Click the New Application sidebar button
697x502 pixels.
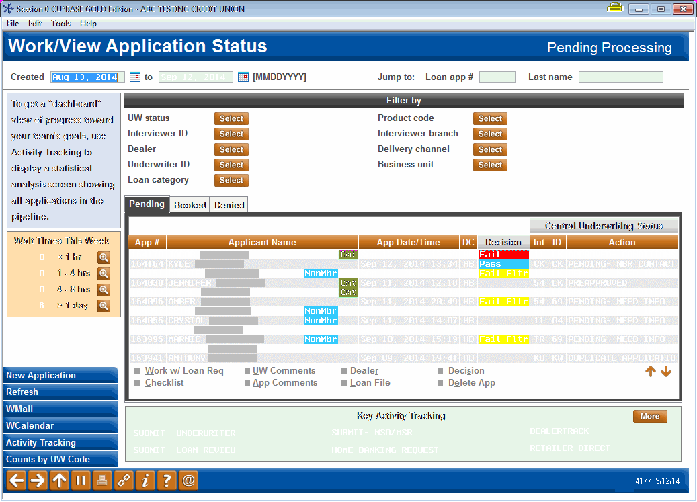[60, 375]
